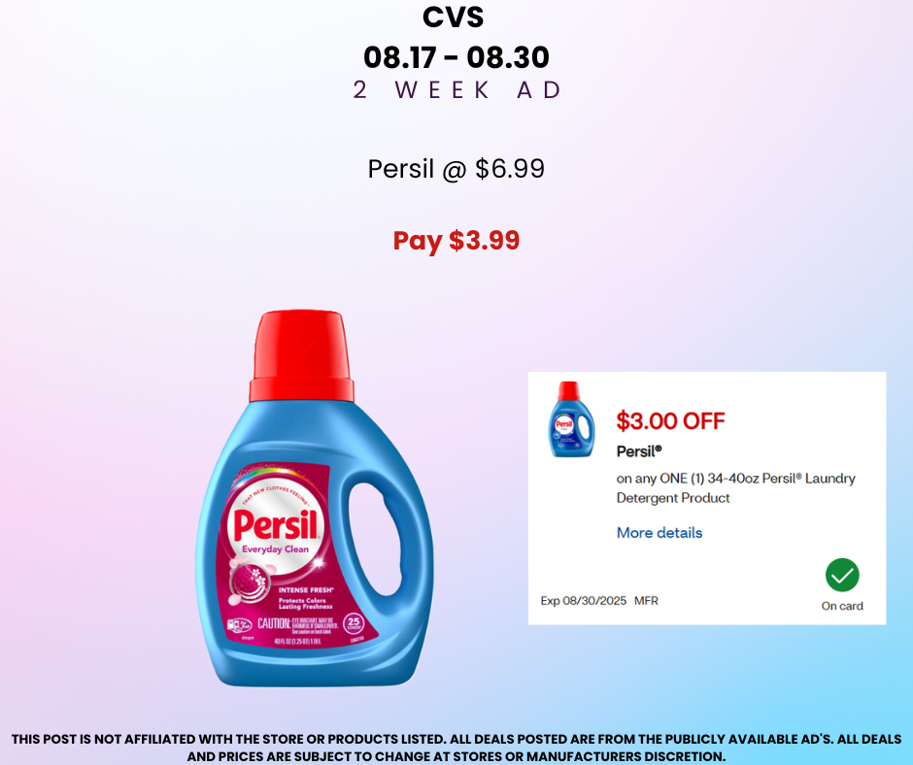This screenshot has width=913, height=765.
Task: Click the Persil @ $6.99 price line
Action: pos(456,169)
